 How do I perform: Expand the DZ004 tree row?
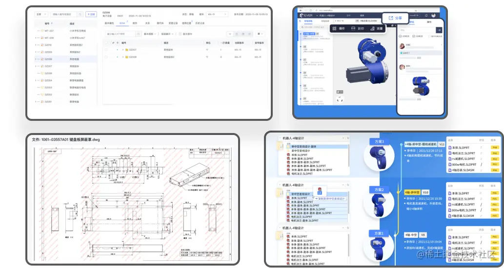coord(36,80)
